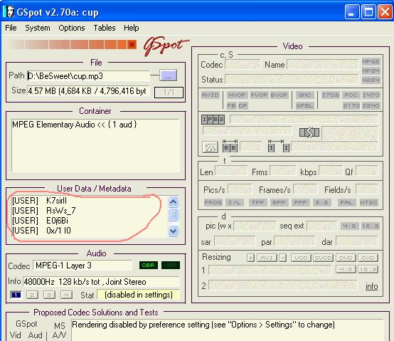Click the PAL indicator

pyautogui.click(x=346, y=202)
